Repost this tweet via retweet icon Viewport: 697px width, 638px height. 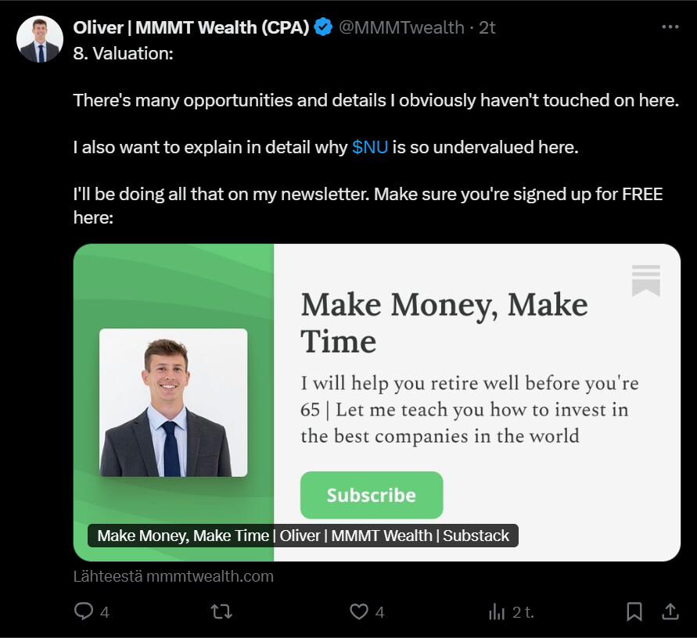point(222,611)
